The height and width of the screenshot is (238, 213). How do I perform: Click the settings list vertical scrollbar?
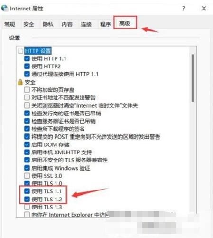coord(193,78)
